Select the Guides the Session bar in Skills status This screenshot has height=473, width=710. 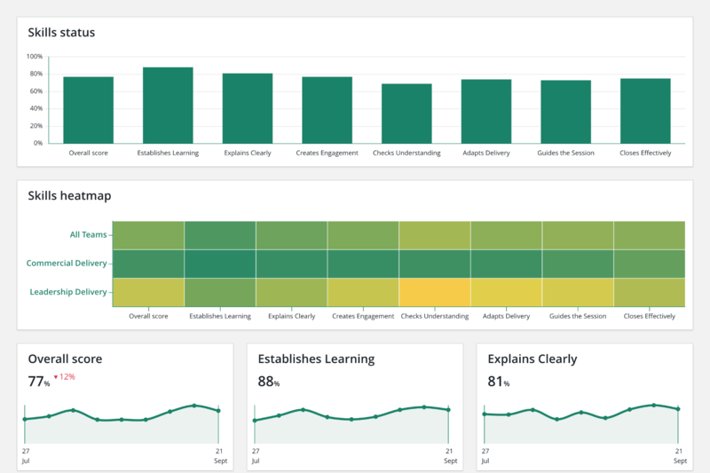[566, 112]
